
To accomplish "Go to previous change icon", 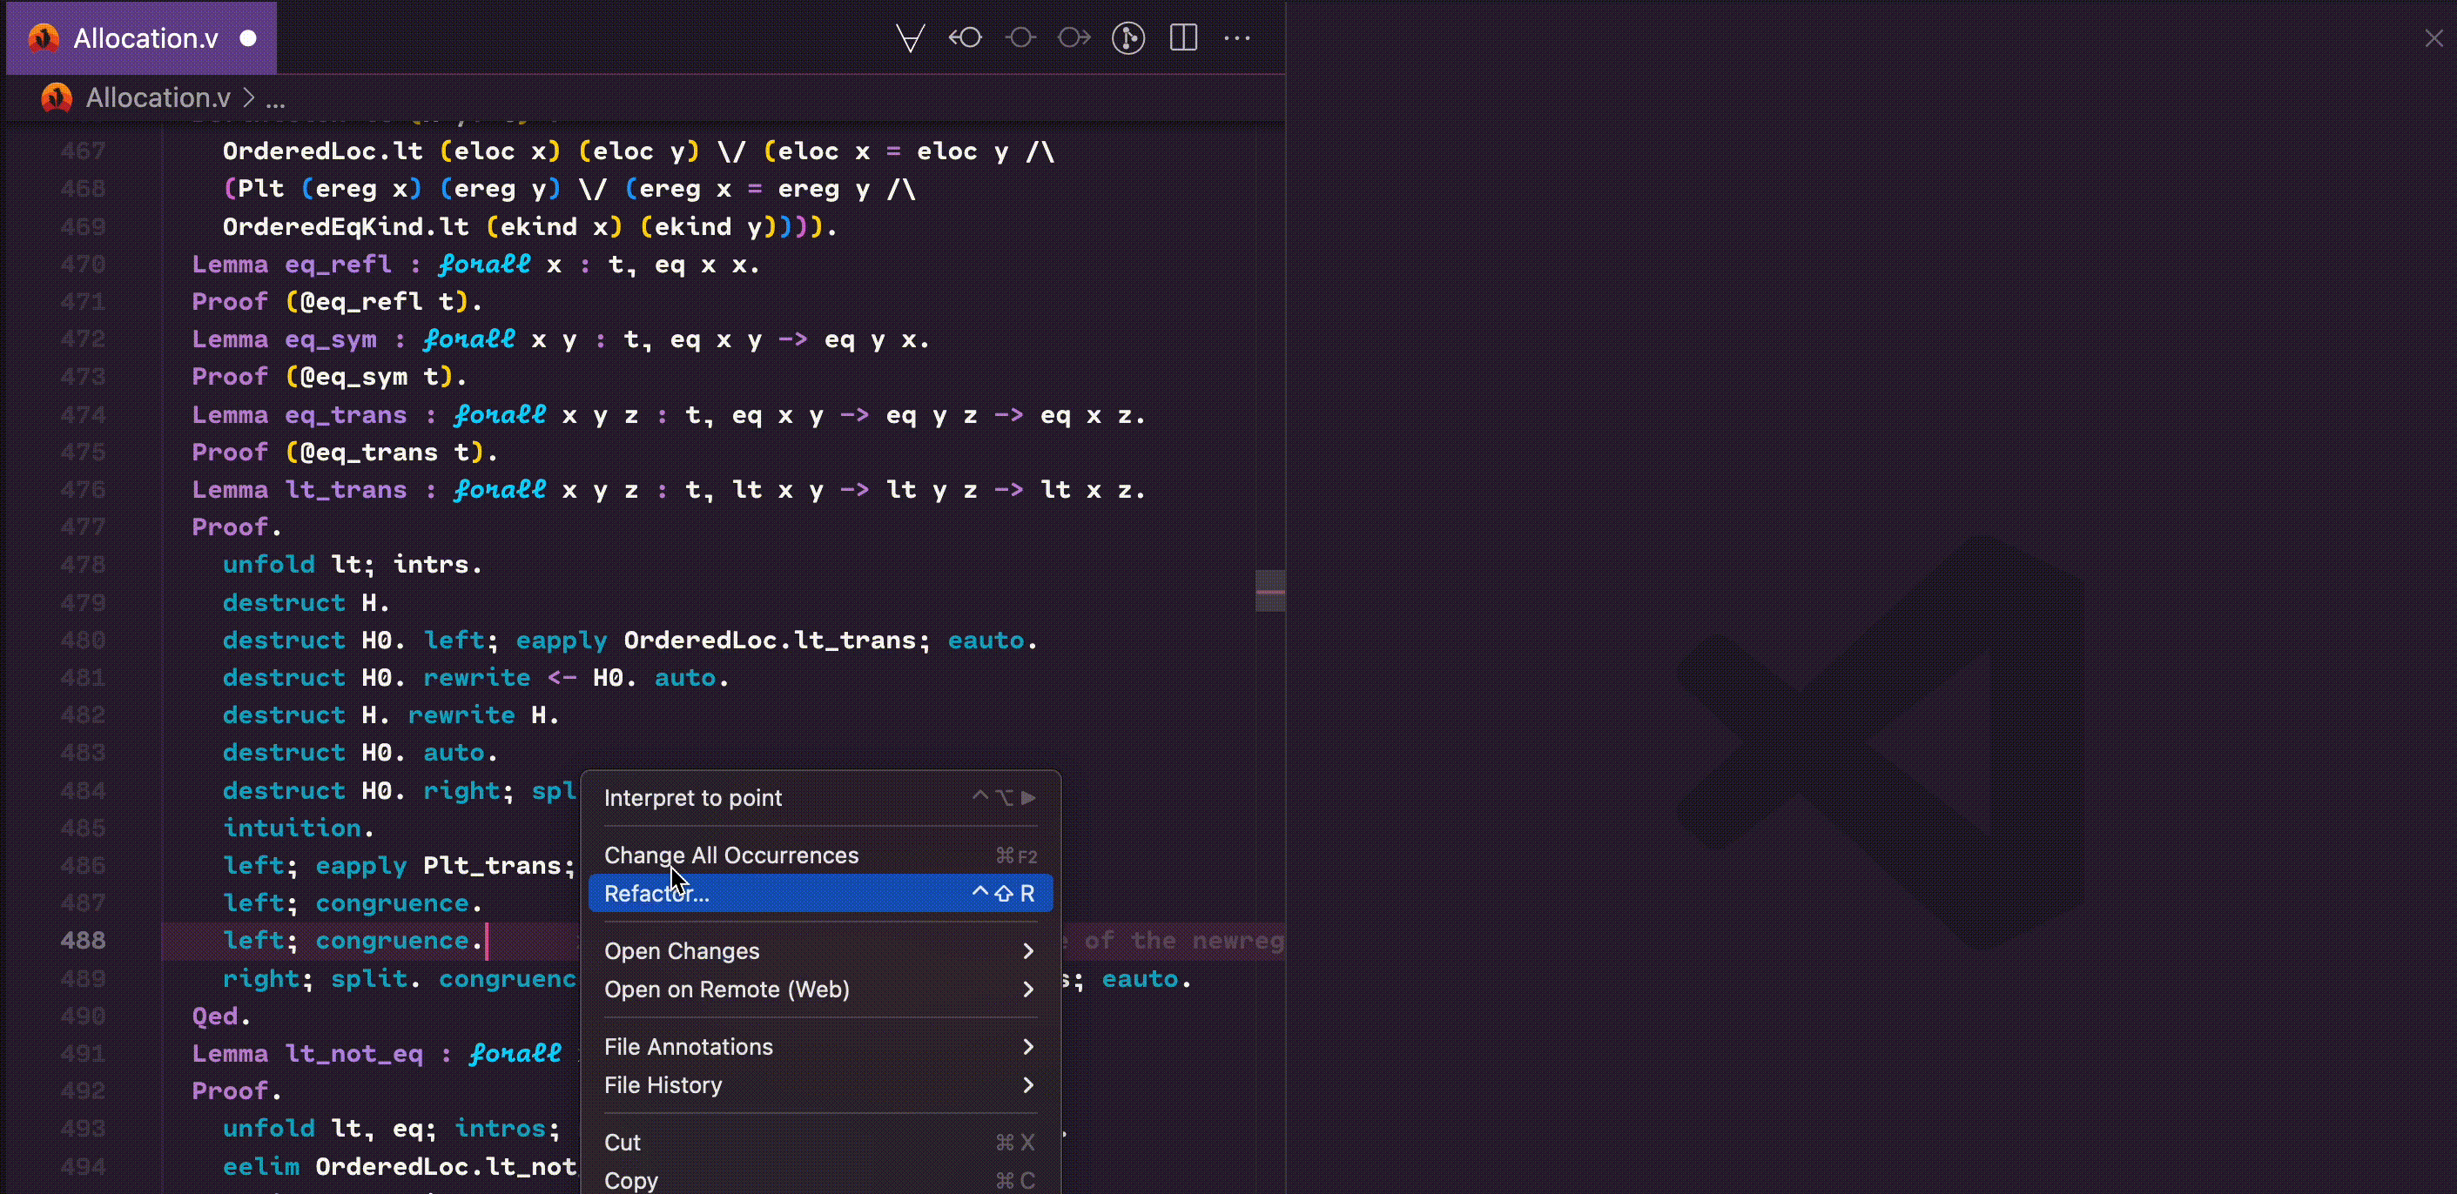I will click(966, 38).
